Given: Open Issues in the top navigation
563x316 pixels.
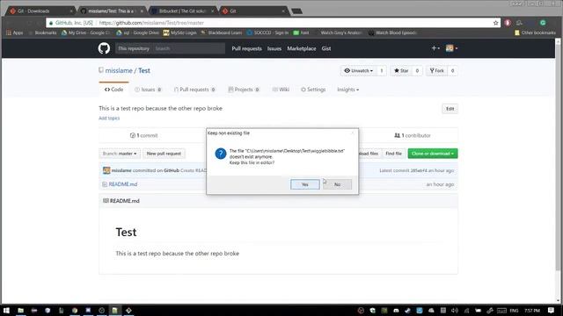Looking at the screenshot, I should (x=274, y=48).
